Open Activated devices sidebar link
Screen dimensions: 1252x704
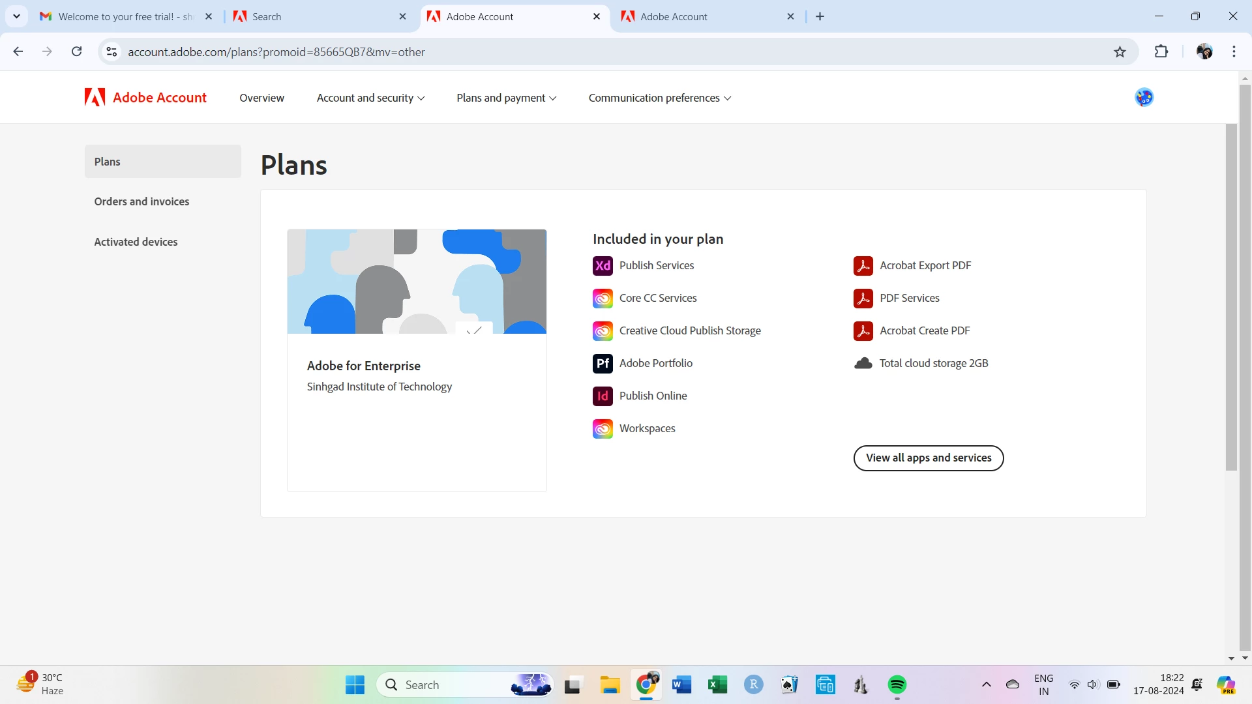click(136, 242)
